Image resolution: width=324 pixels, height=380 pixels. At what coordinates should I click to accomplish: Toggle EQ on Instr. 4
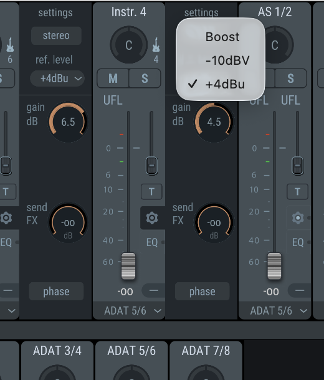pyautogui.click(x=152, y=242)
